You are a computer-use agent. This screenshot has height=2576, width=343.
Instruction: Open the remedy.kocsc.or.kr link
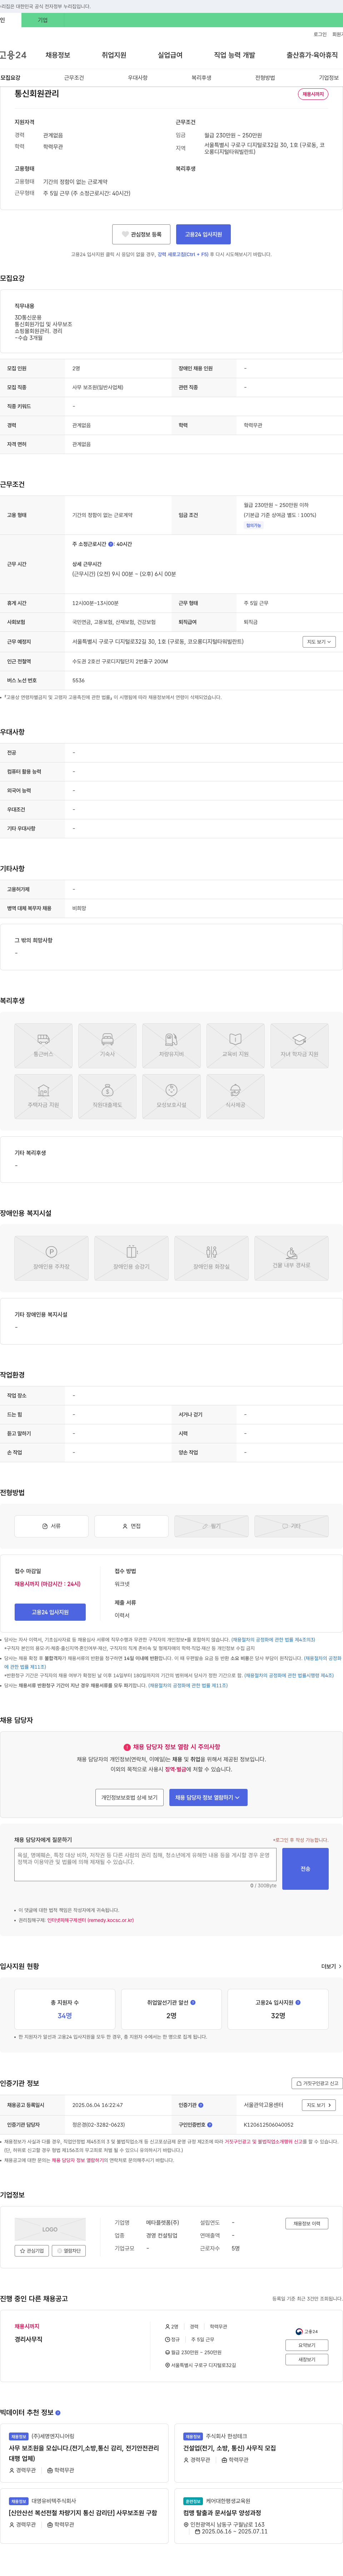click(x=90, y=1920)
